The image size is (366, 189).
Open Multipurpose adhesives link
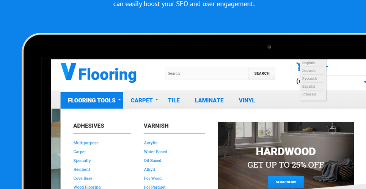pos(86,143)
